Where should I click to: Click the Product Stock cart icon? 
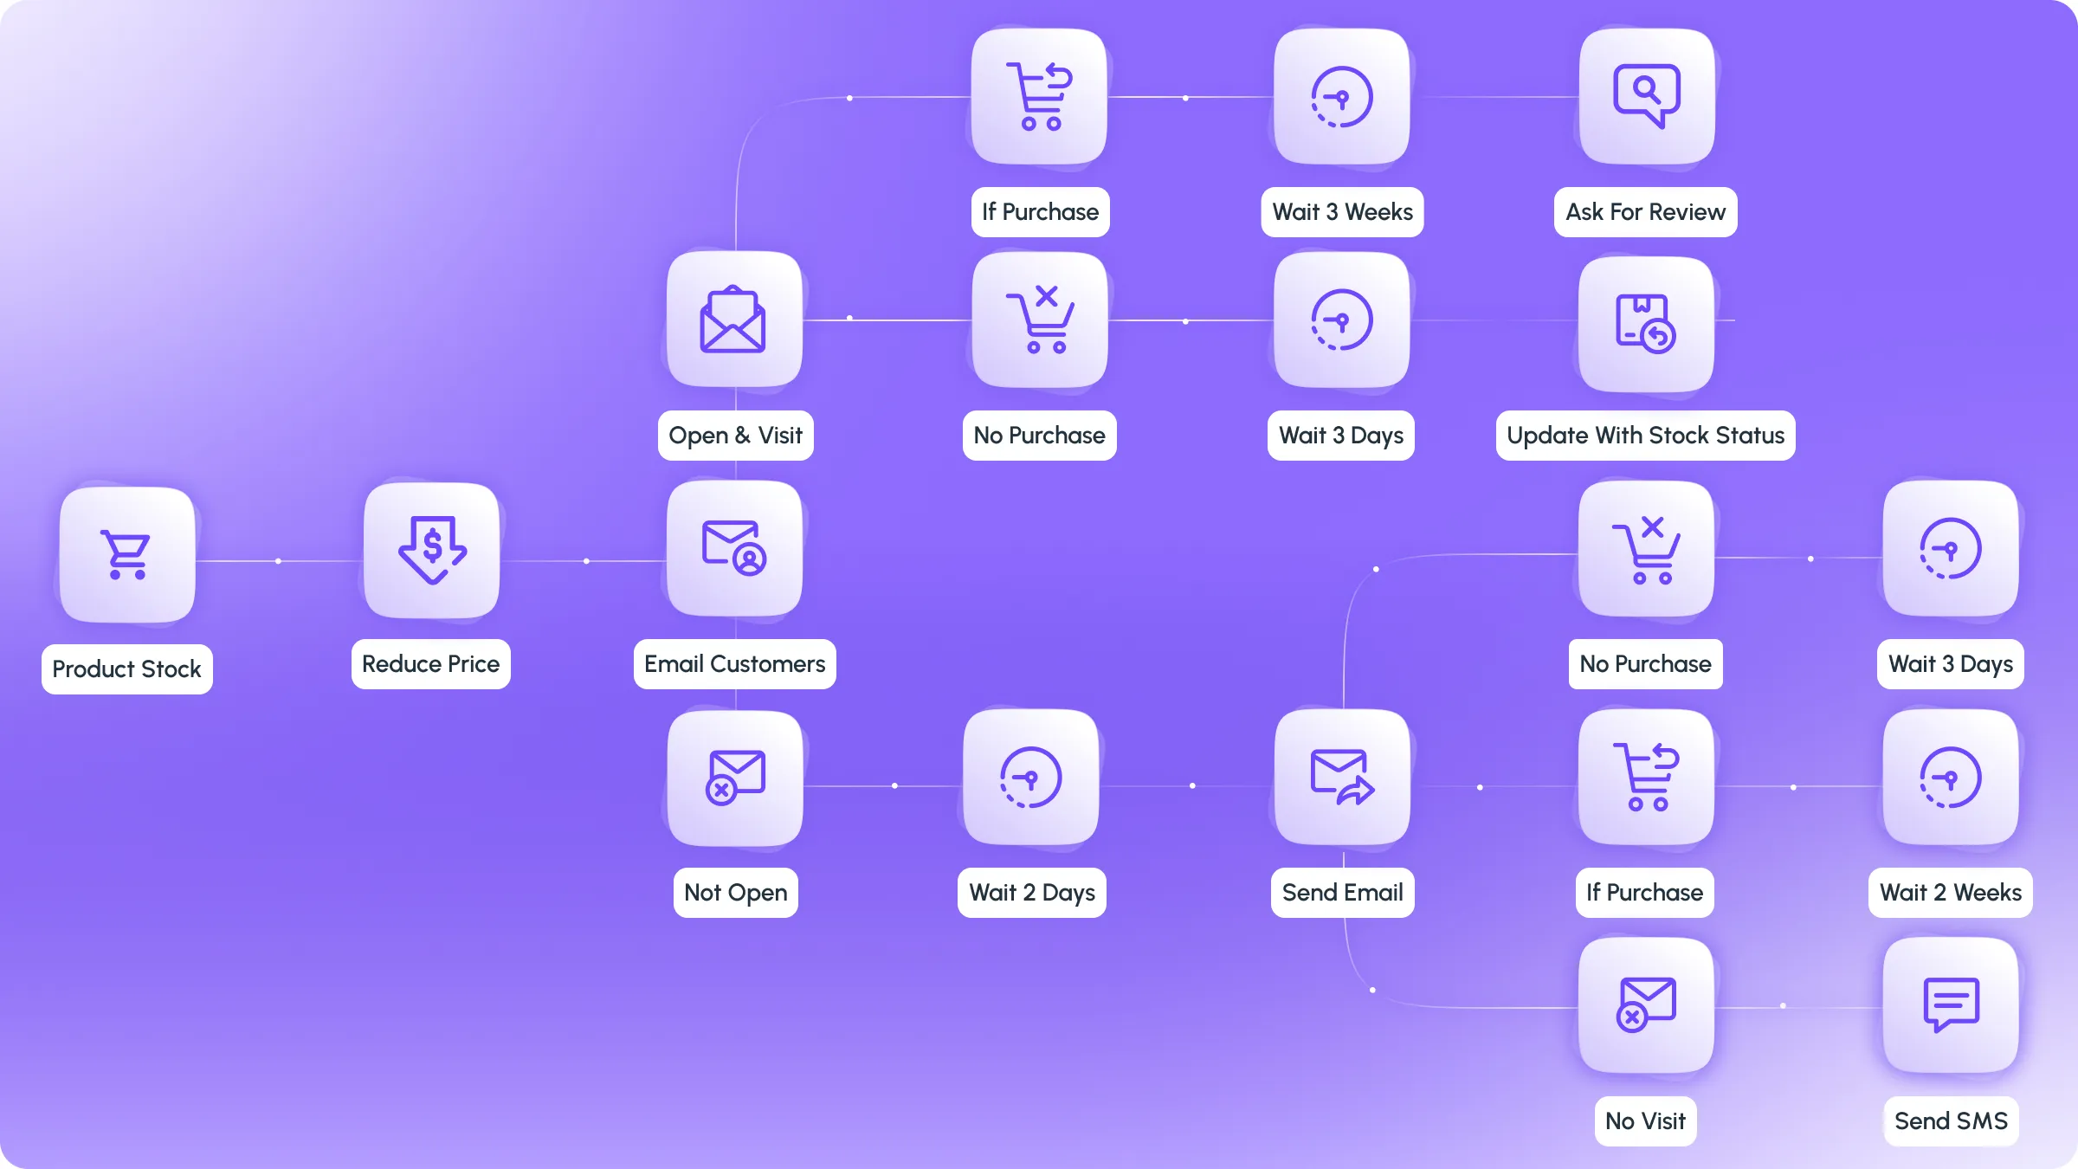pyautogui.click(x=127, y=554)
